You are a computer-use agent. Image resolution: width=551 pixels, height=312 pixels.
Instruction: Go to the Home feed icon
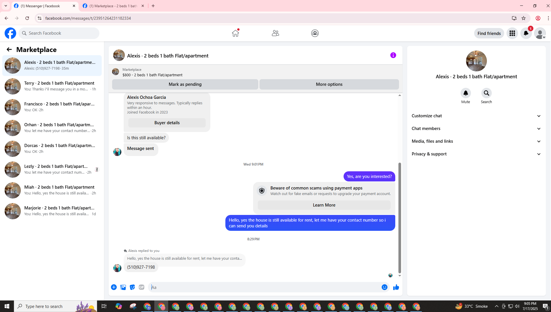(235, 33)
